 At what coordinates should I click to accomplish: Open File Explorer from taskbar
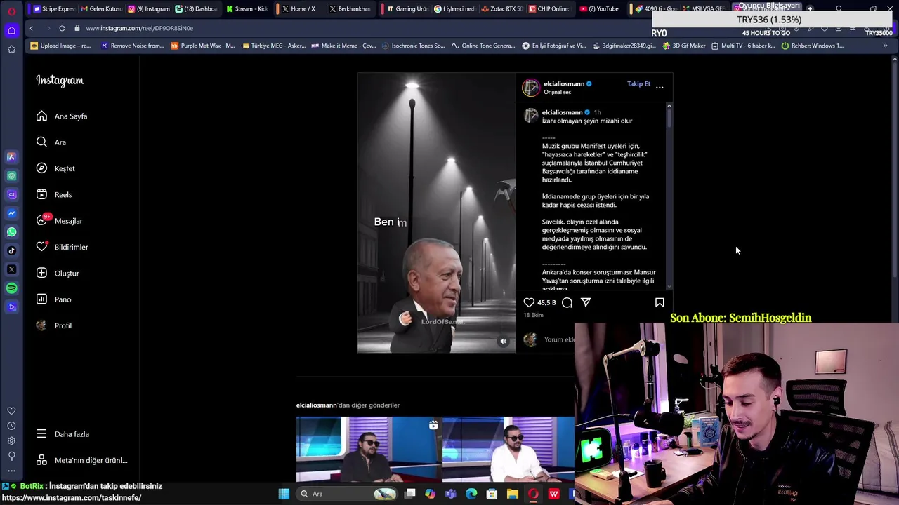click(x=513, y=494)
